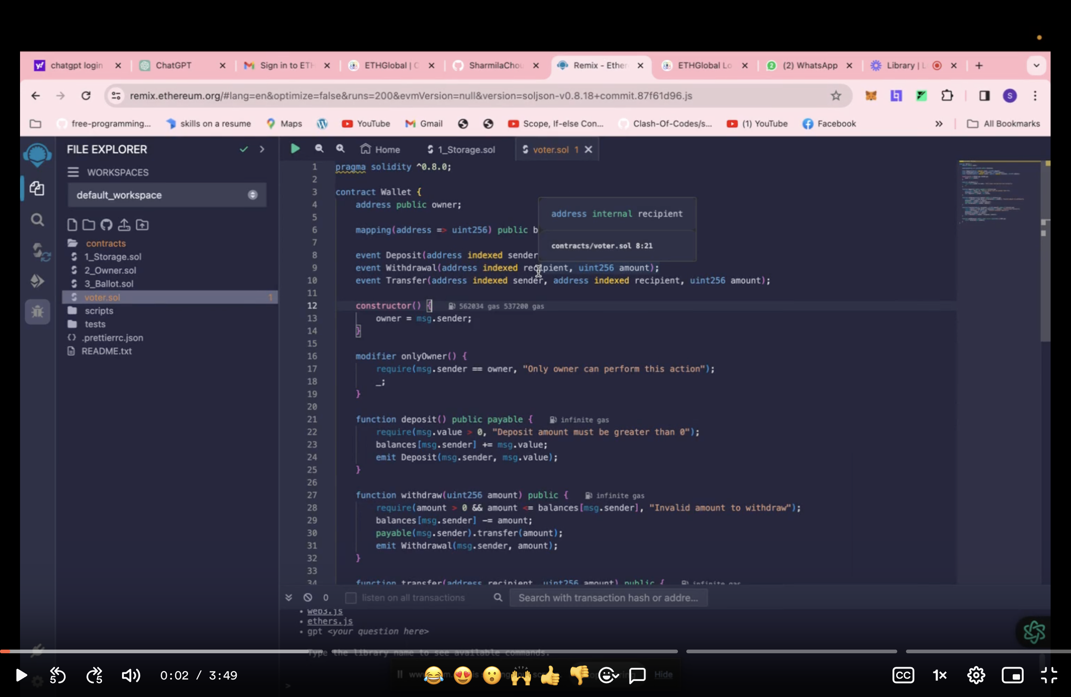The width and height of the screenshot is (1071, 697).
Task: Open the browser extensions puzzle icon
Action: tap(947, 96)
